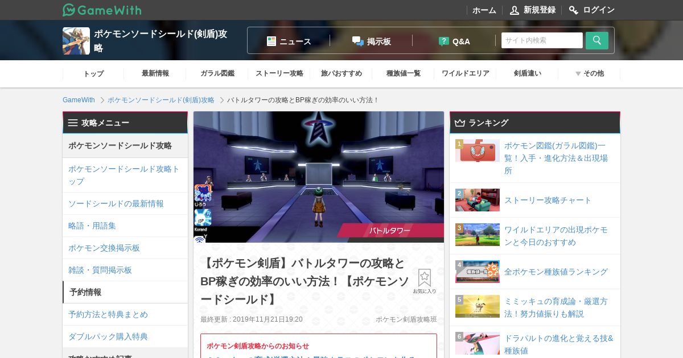Open 新規登録 registration link
Viewport: 683px width, 358px height.
pyautogui.click(x=539, y=10)
